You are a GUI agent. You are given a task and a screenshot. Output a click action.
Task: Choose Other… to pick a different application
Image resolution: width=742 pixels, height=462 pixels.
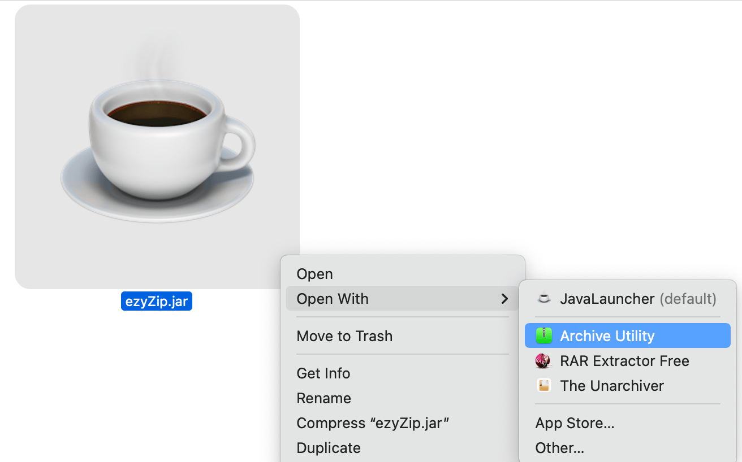click(560, 447)
